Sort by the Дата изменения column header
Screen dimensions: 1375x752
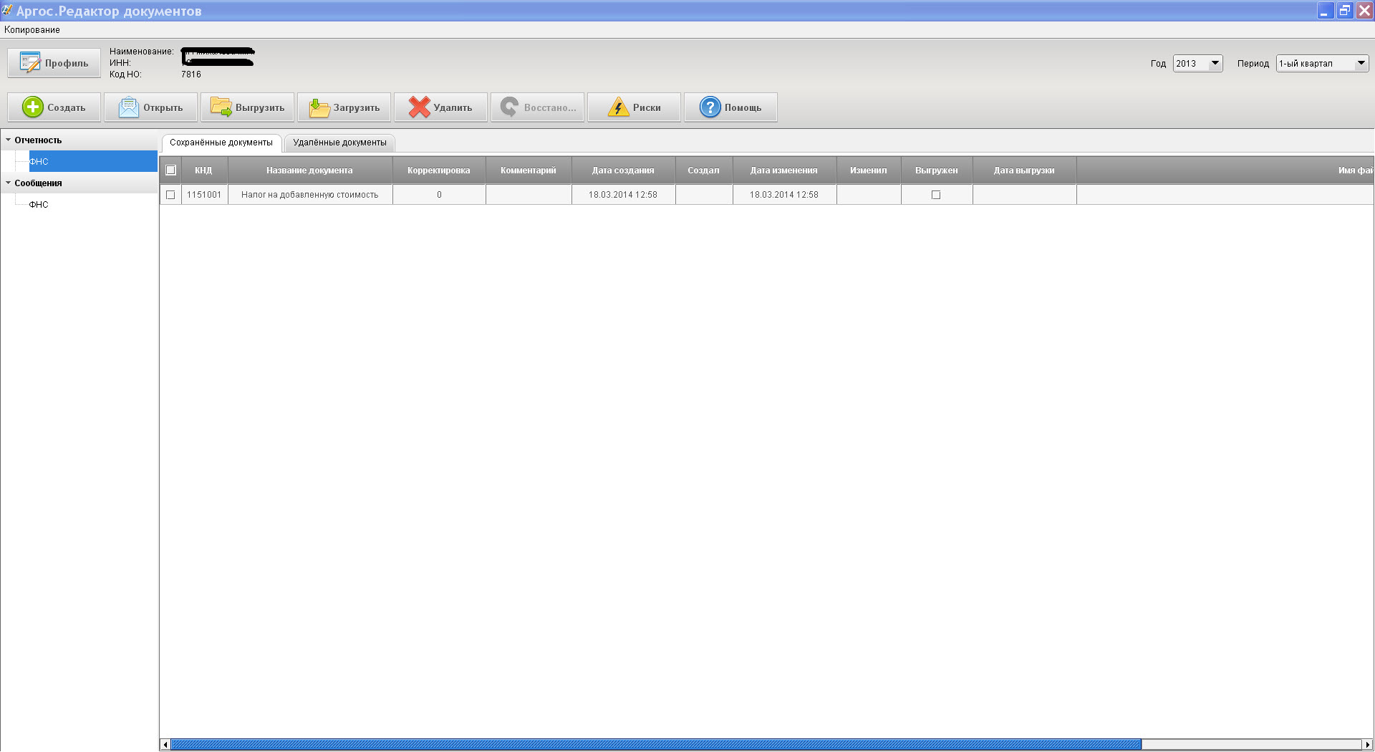(x=784, y=170)
